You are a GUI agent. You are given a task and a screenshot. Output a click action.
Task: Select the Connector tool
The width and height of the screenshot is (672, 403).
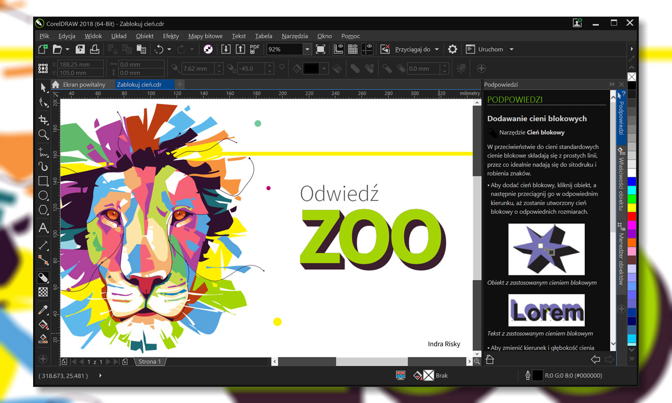pos(43,260)
